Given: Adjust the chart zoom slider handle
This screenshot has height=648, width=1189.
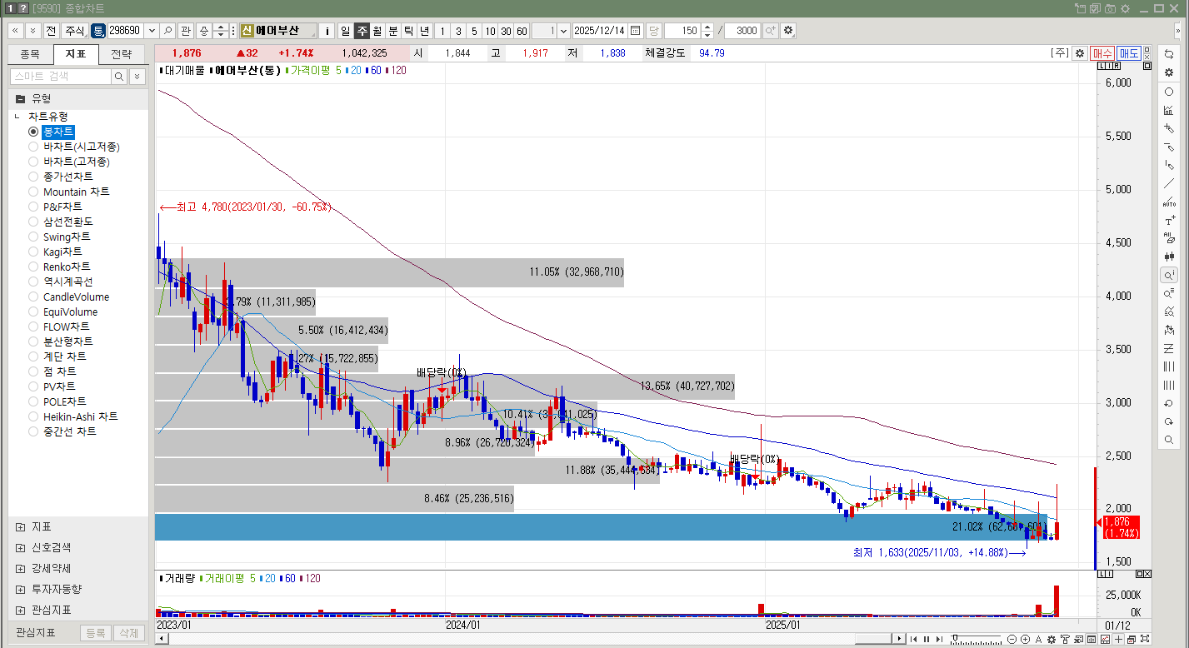Looking at the screenshot, I should (954, 637).
